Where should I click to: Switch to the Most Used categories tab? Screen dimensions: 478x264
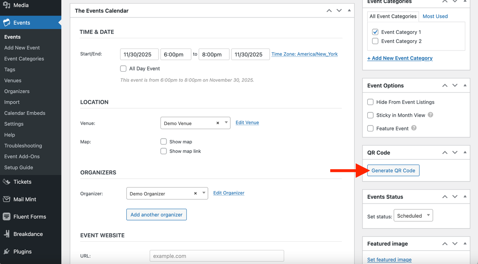(x=435, y=16)
